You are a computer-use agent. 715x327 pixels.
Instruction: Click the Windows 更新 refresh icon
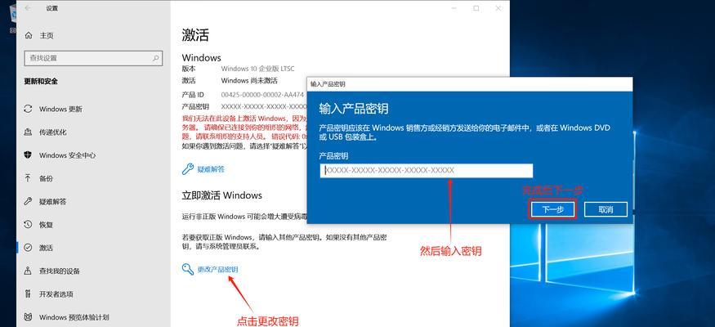(x=28, y=109)
